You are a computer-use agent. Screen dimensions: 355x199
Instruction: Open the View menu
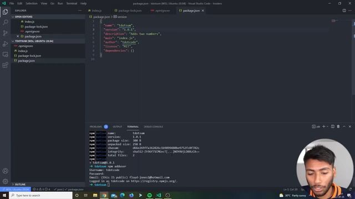[x=44, y=3]
